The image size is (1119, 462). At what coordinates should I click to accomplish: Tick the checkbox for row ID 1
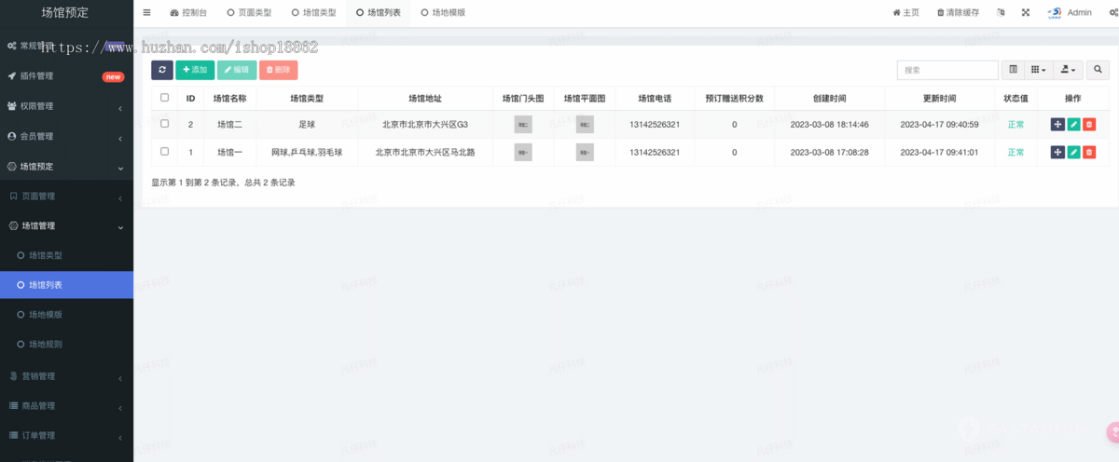(165, 152)
